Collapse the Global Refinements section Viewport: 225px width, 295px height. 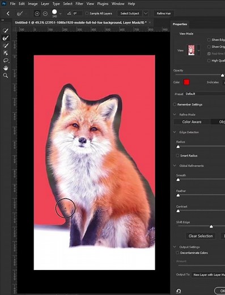click(175, 166)
